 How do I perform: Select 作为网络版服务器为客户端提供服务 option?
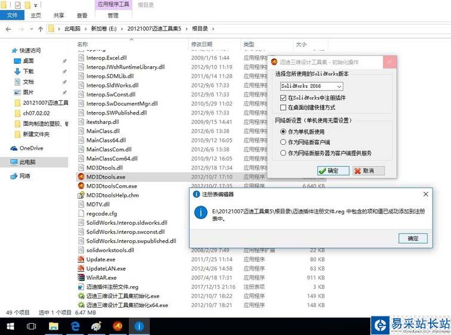283,153
